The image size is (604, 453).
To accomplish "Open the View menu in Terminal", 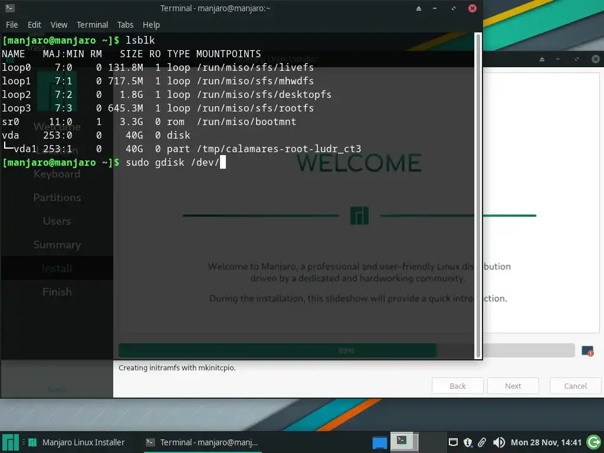I will (59, 25).
